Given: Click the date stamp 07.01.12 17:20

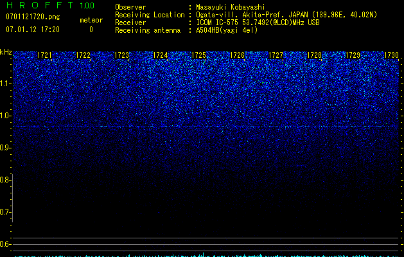Looking at the screenshot, I should pyautogui.click(x=33, y=30).
